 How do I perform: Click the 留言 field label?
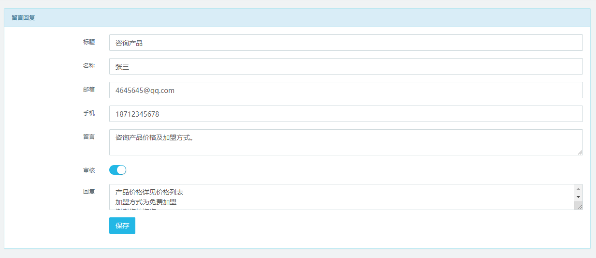[89, 137]
